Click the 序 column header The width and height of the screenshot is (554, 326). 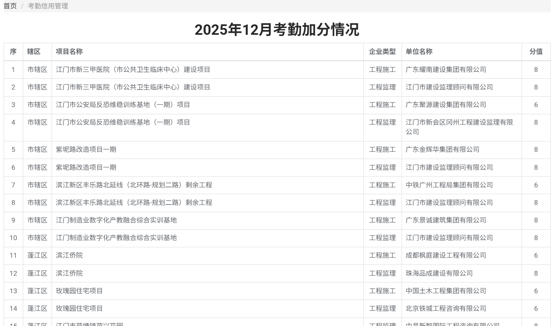pos(13,52)
